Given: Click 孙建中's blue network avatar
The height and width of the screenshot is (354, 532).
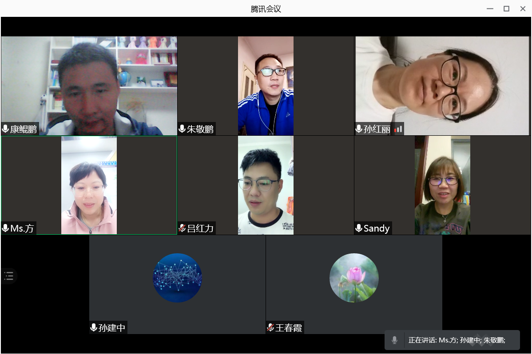Looking at the screenshot, I should [x=177, y=278].
